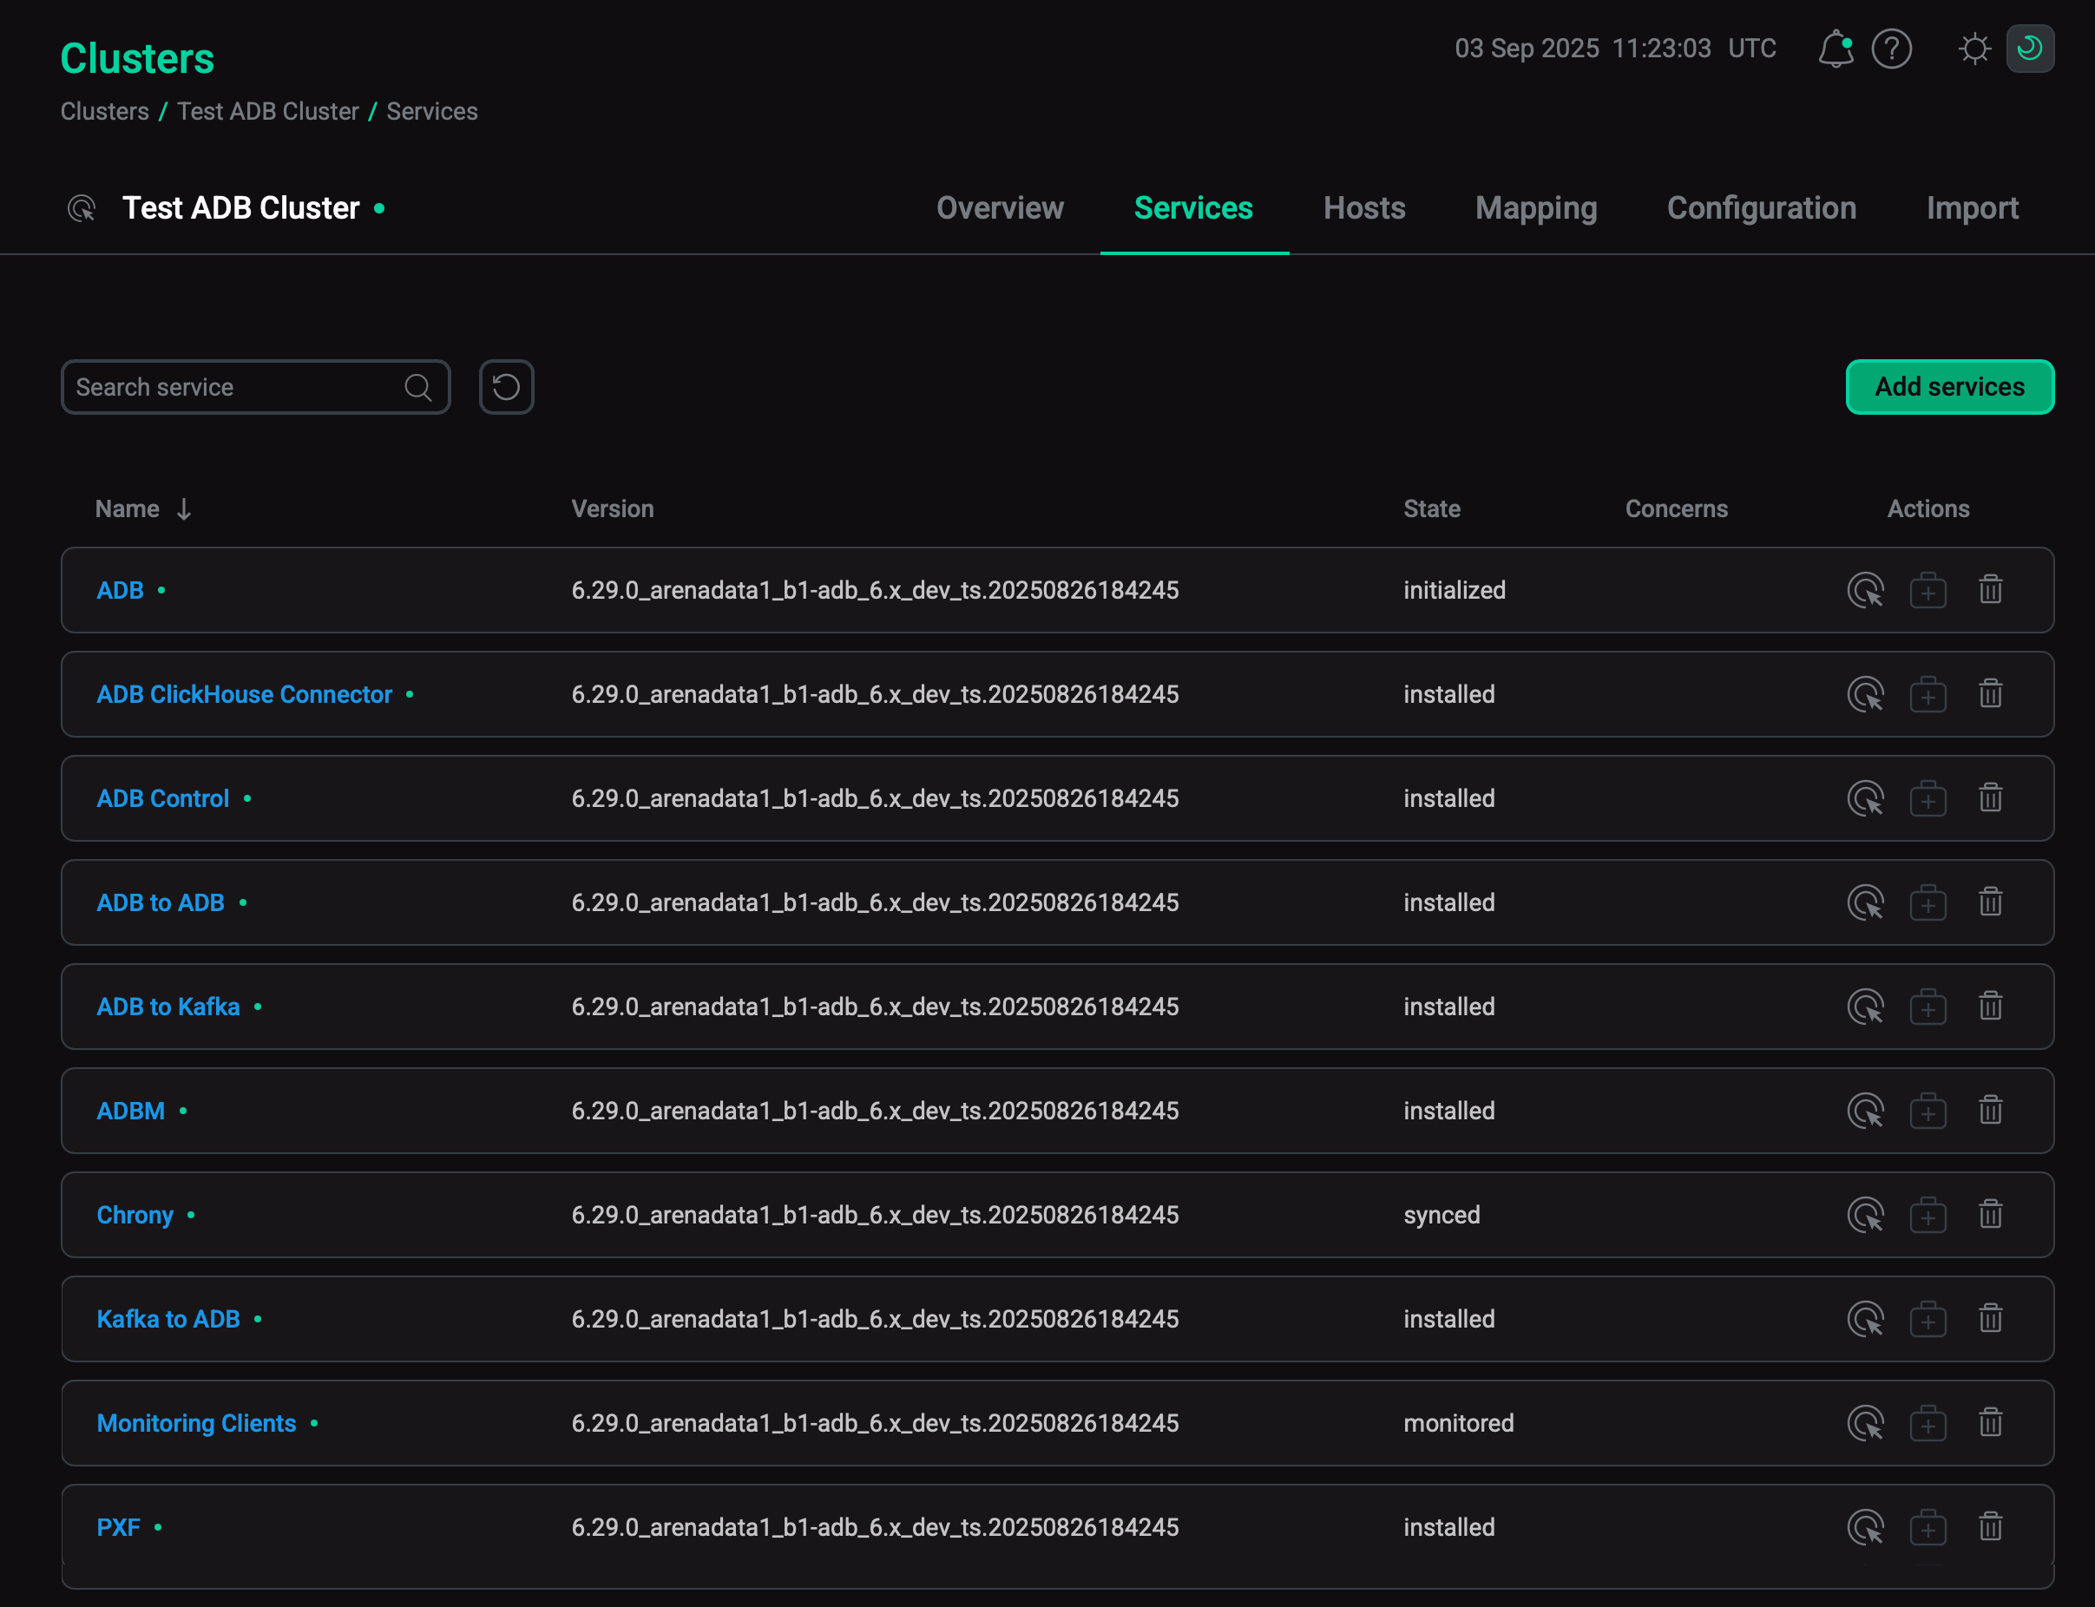Image resolution: width=2095 pixels, height=1607 pixels.
Task: Open actions for the Chrony service
Action: pyautogui.click(x=1864, y=1215)
